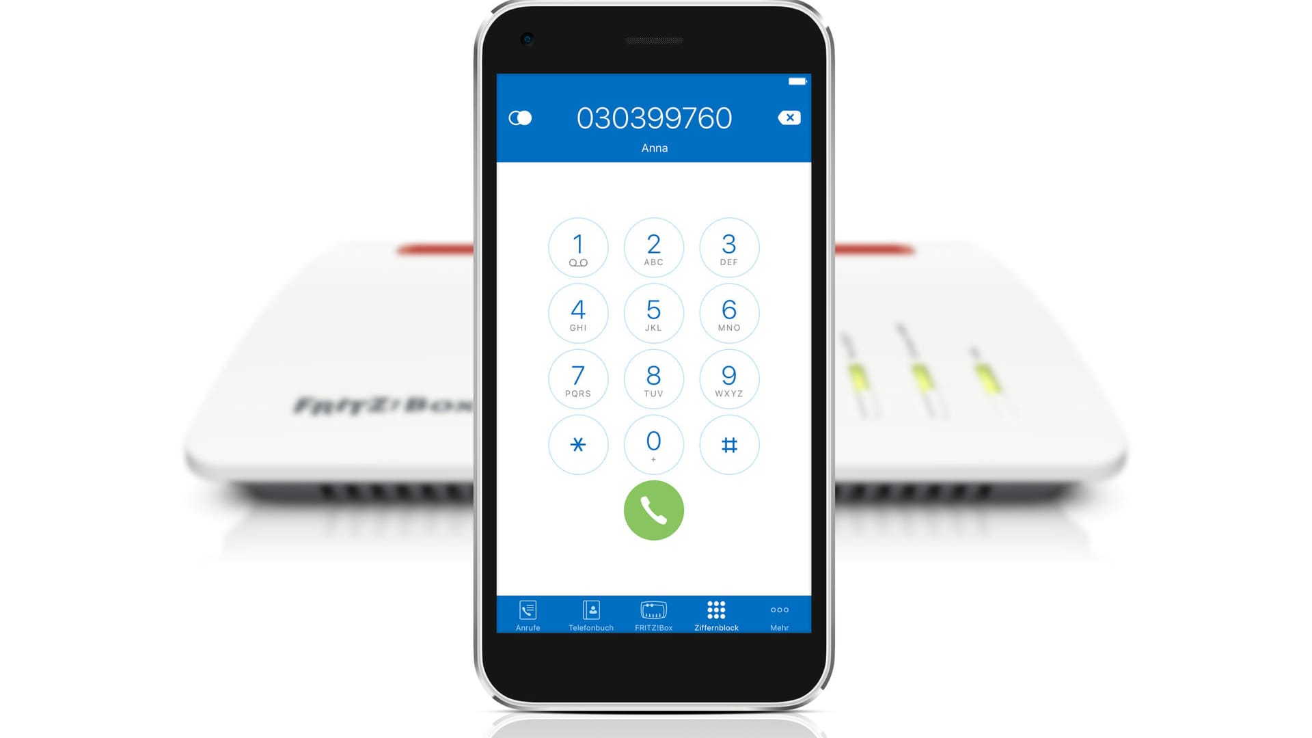Switch to the Anrufe tab
The width and height of the screenshot is (1312, 738).
(527, 616)
